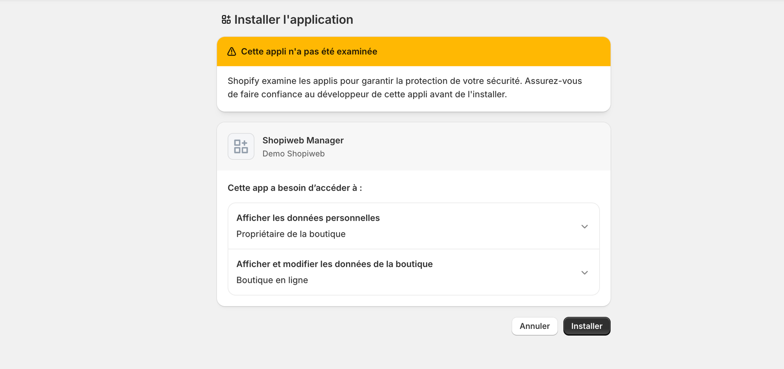The image size is (784, 369).
Task: Open 'Afficher les données personnelles' permission row
Action: coord(308,218)
